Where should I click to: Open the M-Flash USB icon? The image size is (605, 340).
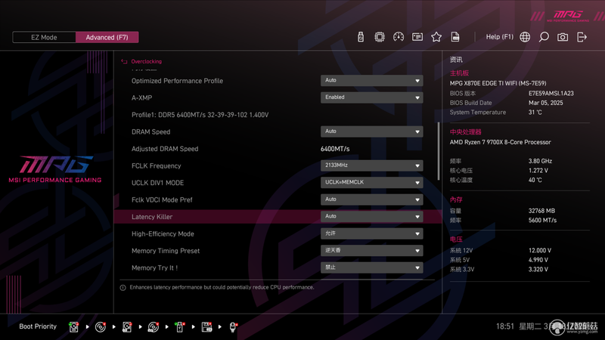pos(361,37)
